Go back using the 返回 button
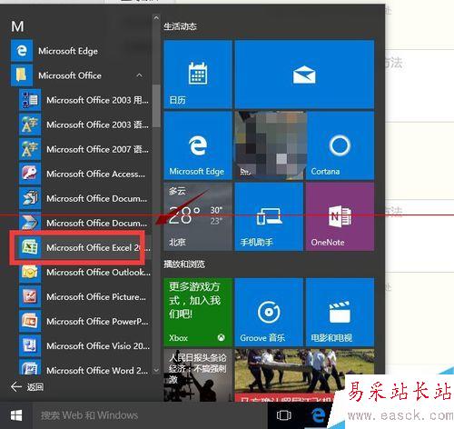 [x=27, y=386]
